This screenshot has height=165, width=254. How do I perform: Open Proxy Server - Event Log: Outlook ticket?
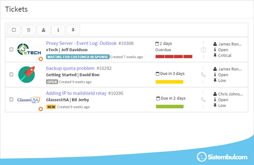click(81, 43)
